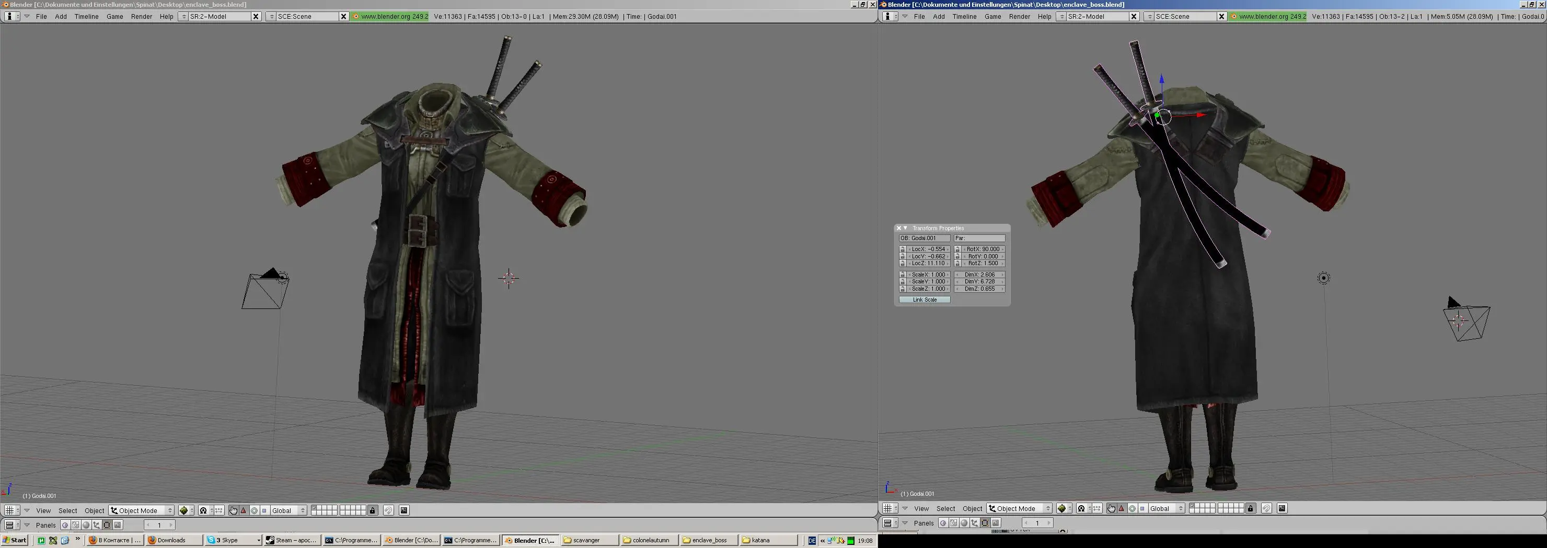This screenshot has height=548, width=1547.
Task: Select rotate manipulator circle in right Blender window
Action: pyautogui.click(x=1133, y=508)
